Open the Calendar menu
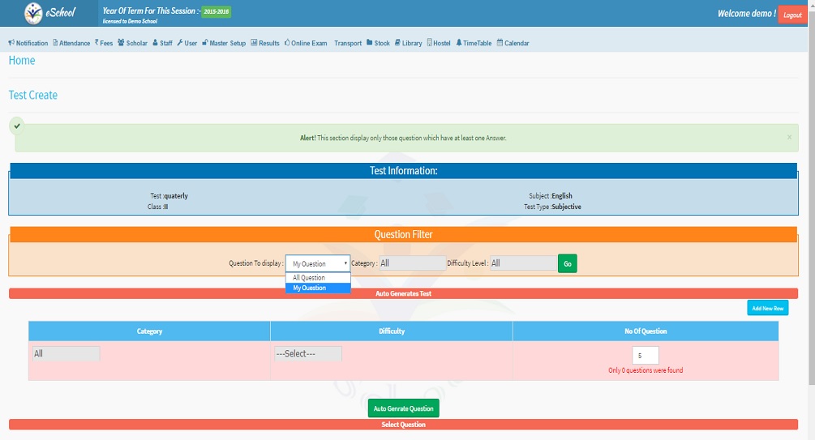The width and height of the screenshot is (815, 440). (513, 43)
